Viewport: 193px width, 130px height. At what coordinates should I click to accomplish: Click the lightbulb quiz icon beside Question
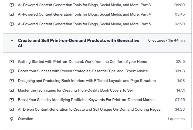click(x=12, y=119)
